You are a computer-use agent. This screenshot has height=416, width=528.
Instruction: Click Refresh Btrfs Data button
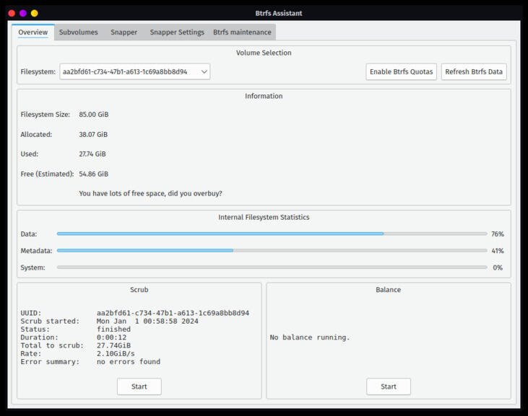474,71
